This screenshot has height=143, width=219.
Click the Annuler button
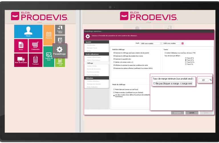pos(192,113)
